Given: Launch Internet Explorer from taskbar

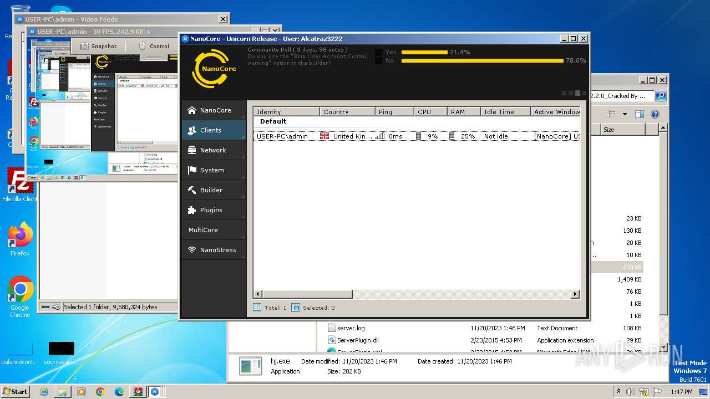Looking at the screenshot, I should click(44, 392).
